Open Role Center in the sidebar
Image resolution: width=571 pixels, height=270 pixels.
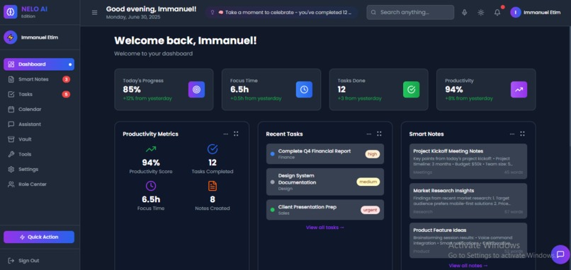pos(39,184)
